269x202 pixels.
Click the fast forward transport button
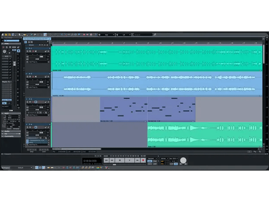[x=138, y=160]
